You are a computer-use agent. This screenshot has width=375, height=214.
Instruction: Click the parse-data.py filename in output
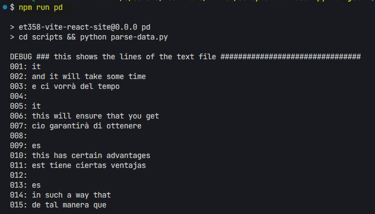click(x=139, y=37)
